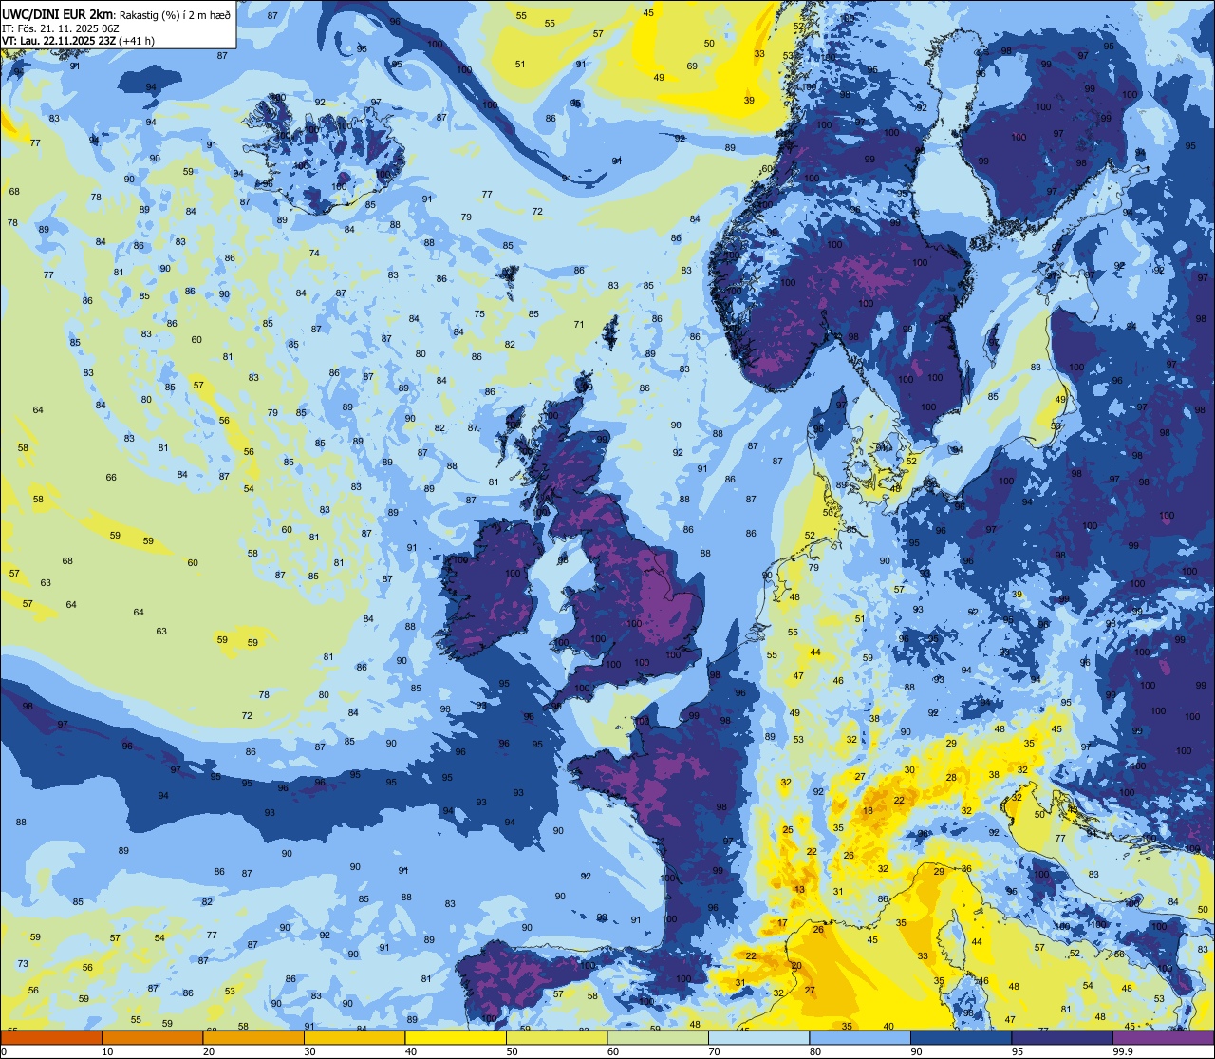The image size is (1215, 1059).
Task: Select the 30–40% gold legend swatch
Action: pos(354,1037)
